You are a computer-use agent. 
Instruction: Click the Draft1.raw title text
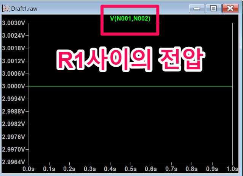tap(24, 9)
